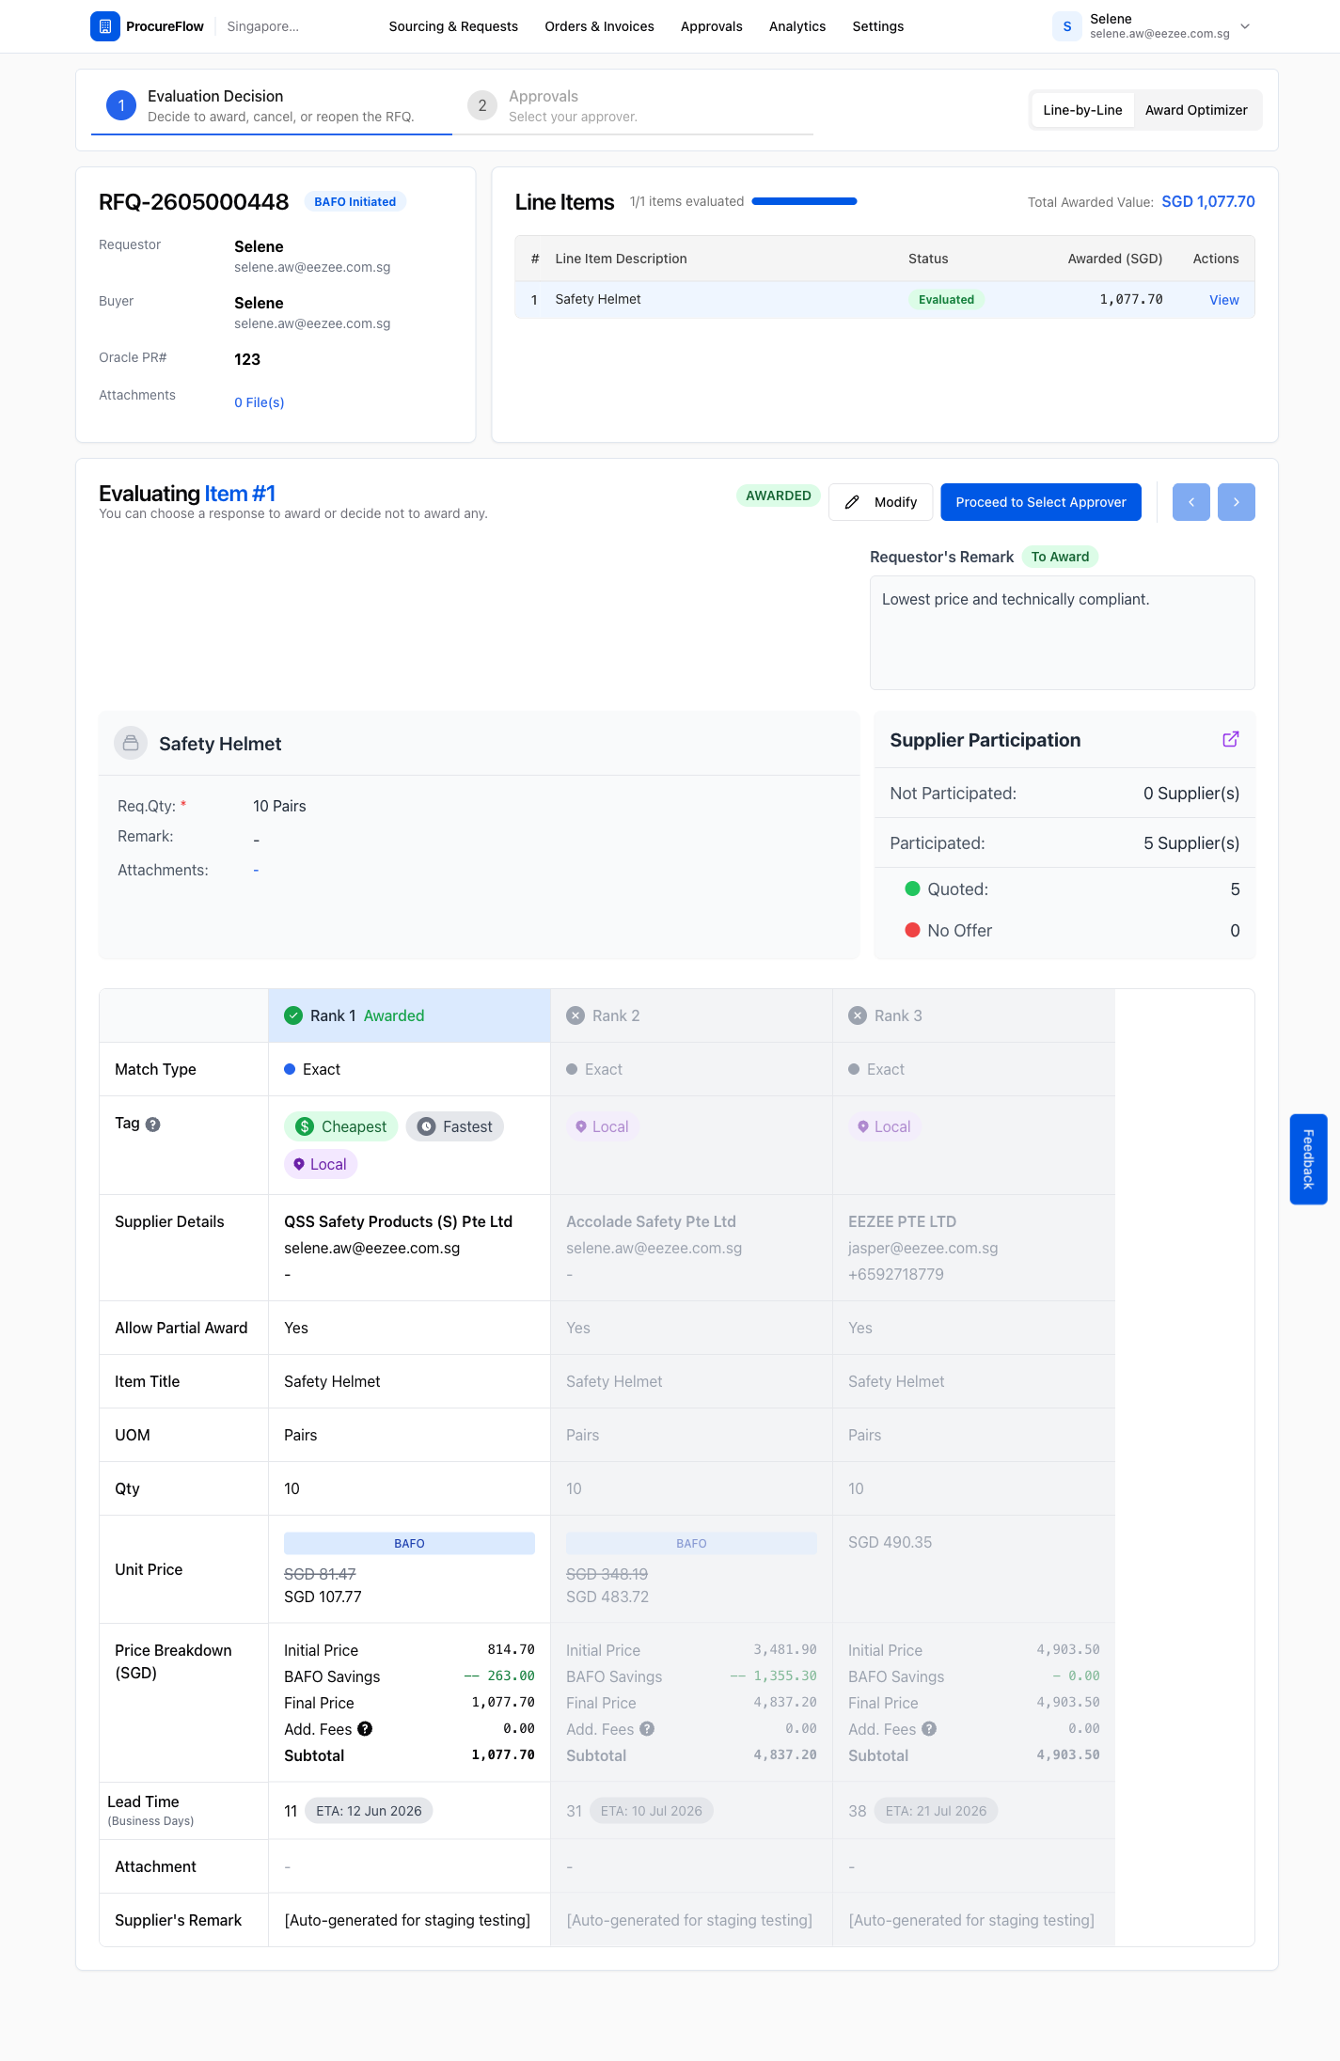Open the Sourcing & Requests menu
1340x2061 pixels.
tap(453, 26)
